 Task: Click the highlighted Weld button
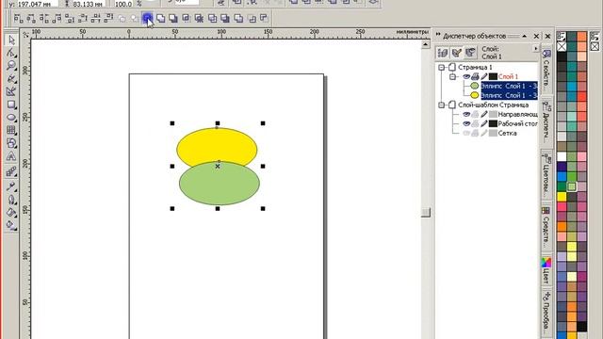(147, 18)
